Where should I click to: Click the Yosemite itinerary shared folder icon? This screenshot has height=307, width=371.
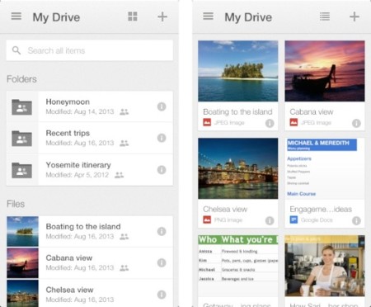[x=22, y=170]
